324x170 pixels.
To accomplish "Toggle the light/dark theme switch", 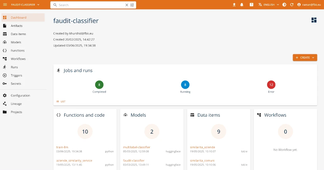I will pyautogui.click(x=284, y=5).
